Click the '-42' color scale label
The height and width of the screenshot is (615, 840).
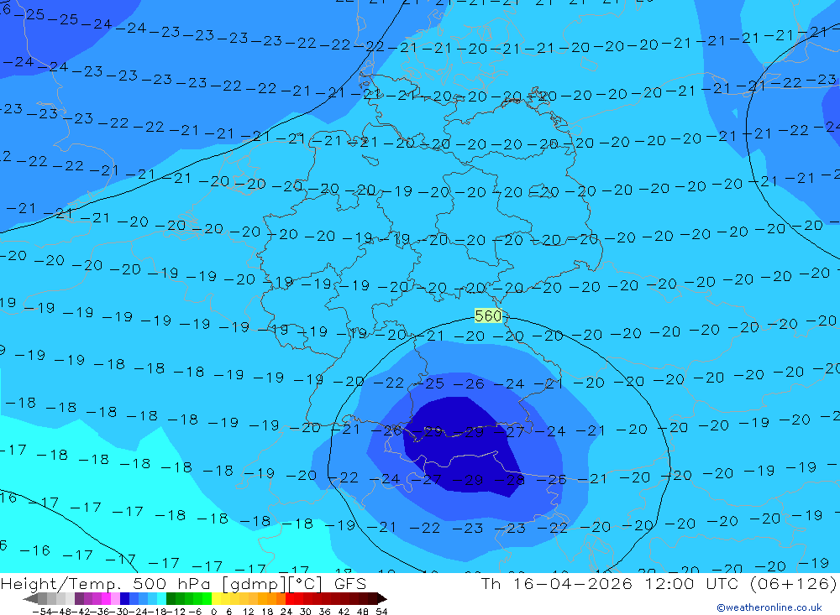82,612
